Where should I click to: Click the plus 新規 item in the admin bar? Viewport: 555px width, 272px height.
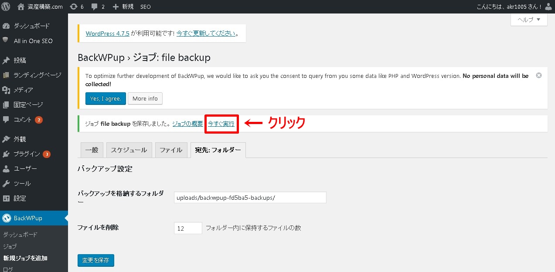click(x=123, y=7)
